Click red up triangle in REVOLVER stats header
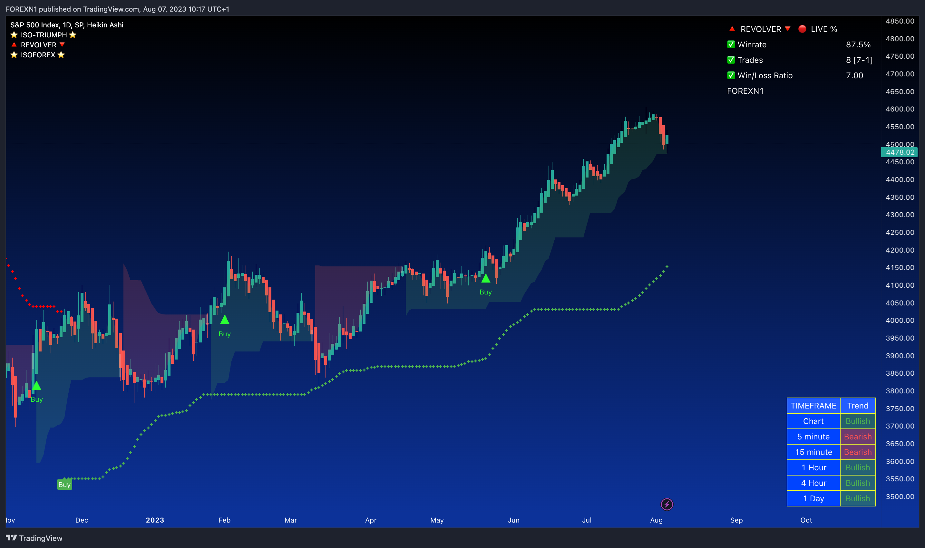925x548 pixels. point(732,29)
